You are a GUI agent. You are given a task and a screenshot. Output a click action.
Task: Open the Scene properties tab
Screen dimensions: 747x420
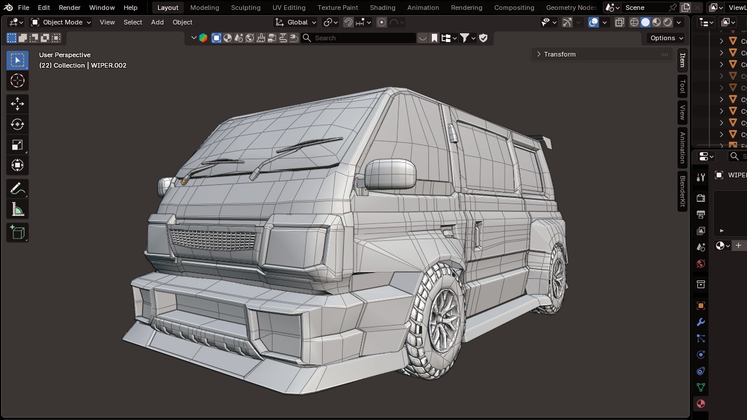(701, 247)
